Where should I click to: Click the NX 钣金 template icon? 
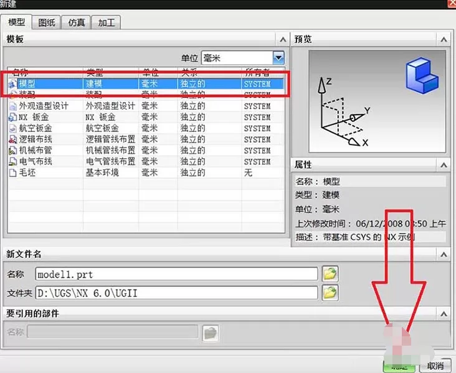tap(12, 117)
